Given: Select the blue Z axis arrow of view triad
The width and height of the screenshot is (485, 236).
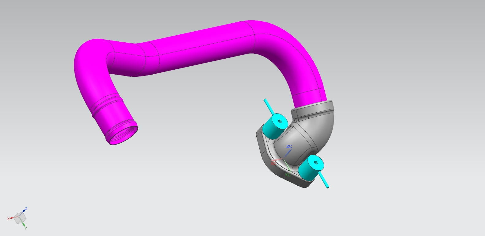Looking at the screenshot, I should [25, 210].
